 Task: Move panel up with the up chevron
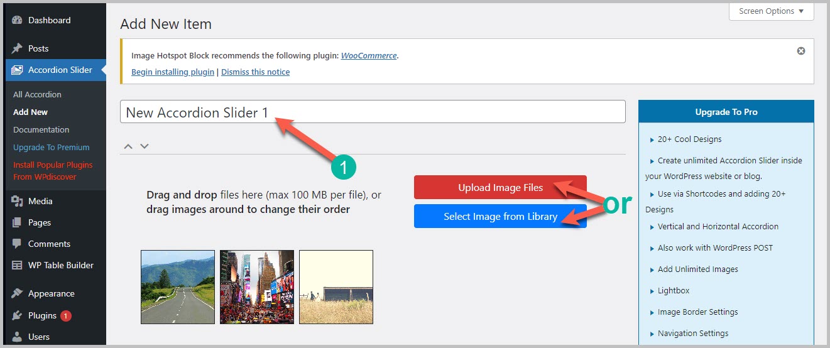[128, 146]
